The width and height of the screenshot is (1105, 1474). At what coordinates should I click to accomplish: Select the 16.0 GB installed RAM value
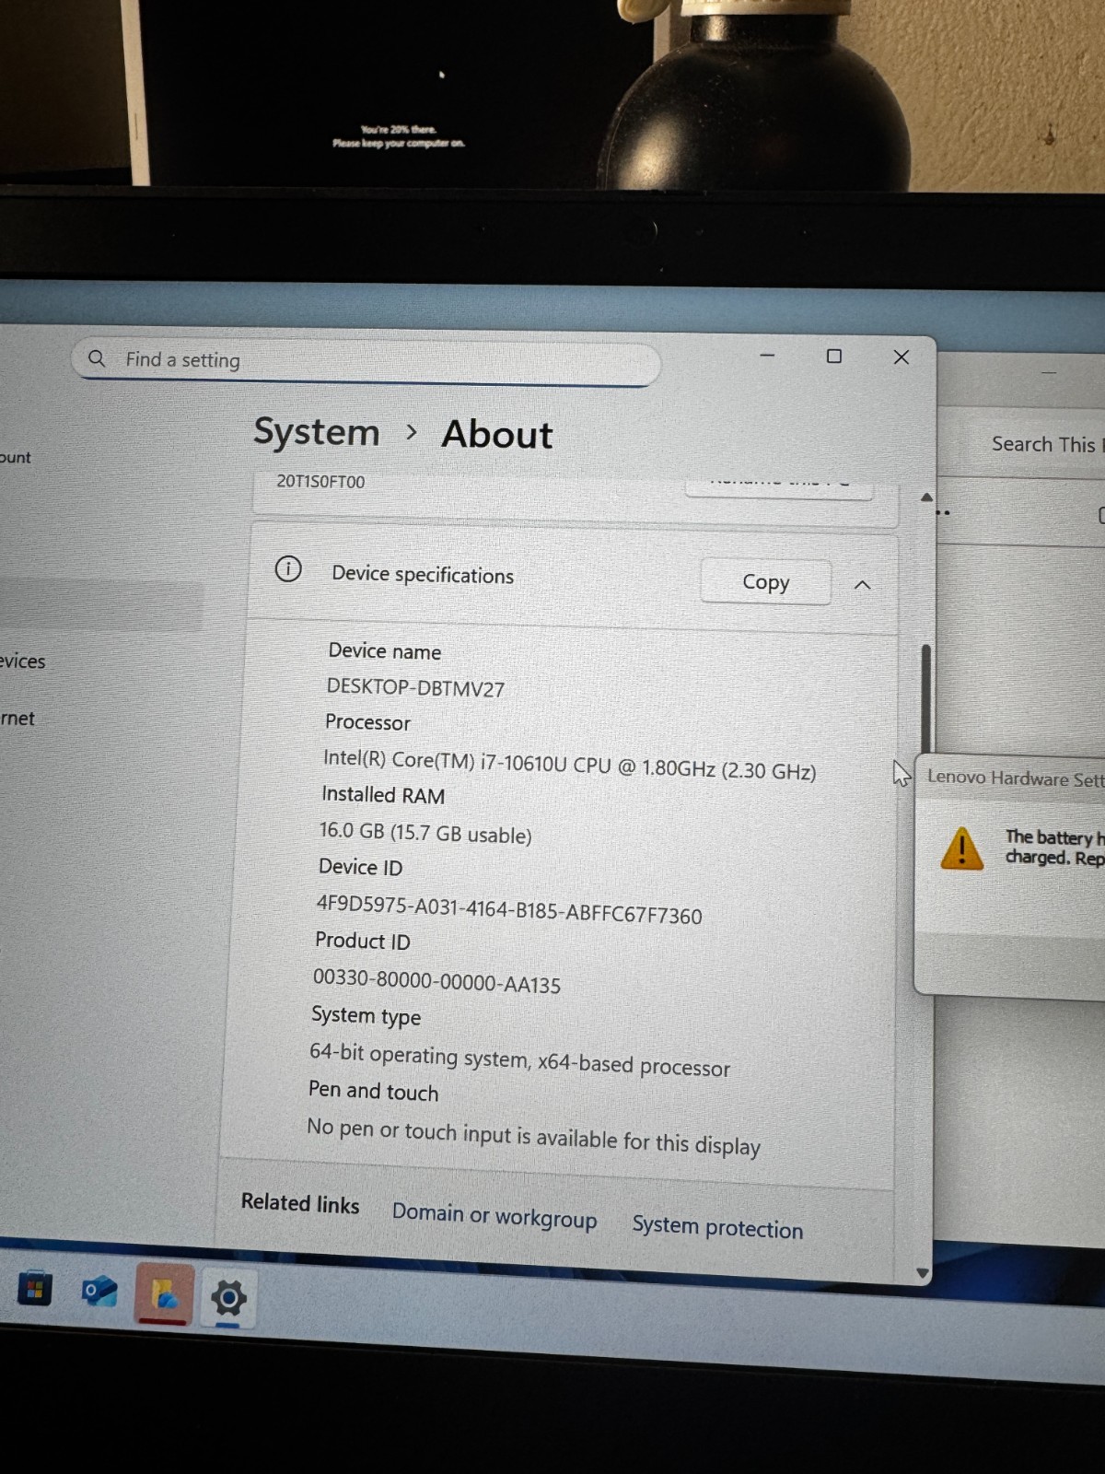pyautogui.click(x=425, y=833)
